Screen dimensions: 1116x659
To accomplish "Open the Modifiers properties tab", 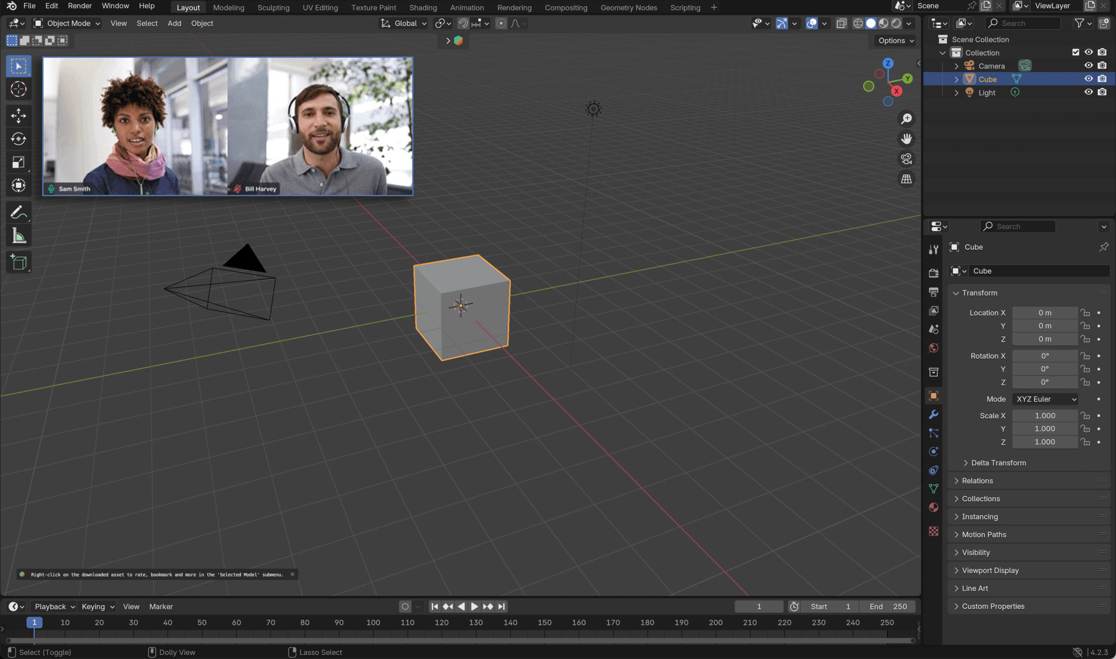I will [933, 414].
